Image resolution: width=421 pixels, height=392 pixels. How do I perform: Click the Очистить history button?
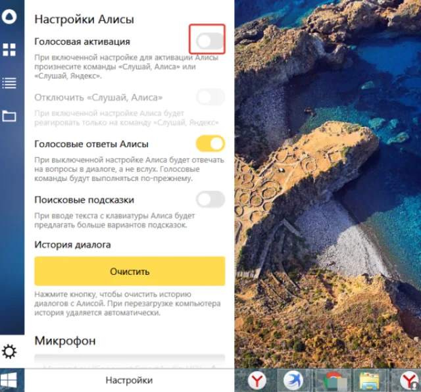[x=130, y=271]
